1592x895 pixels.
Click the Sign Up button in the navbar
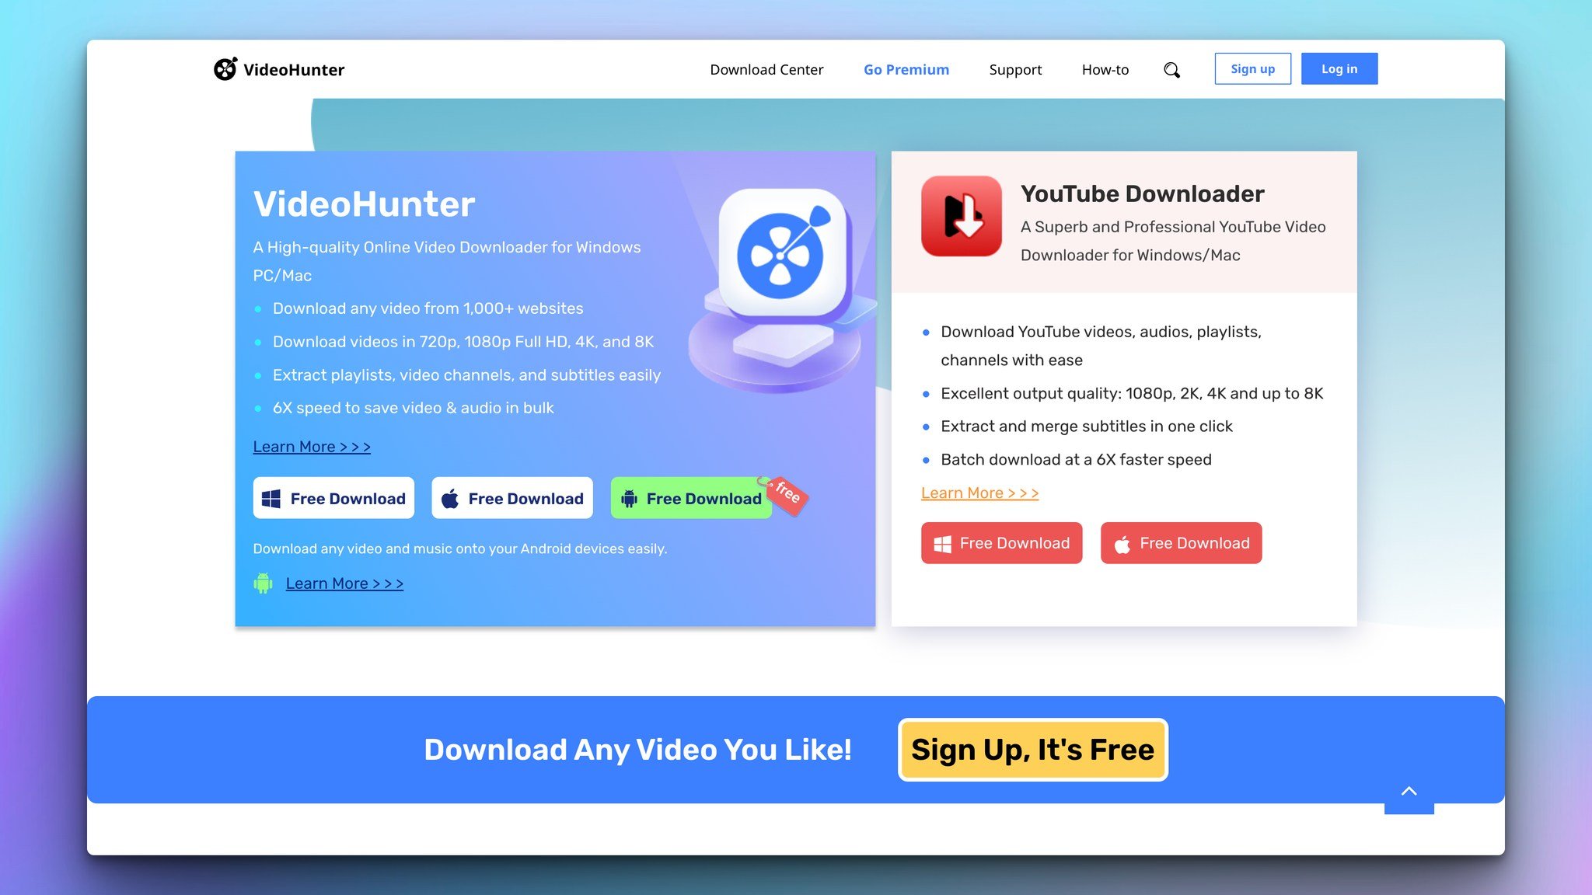click(1252, 68)
